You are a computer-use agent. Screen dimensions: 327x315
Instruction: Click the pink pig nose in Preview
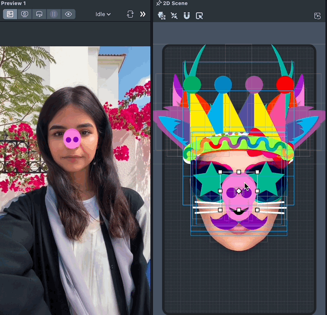pos(72,139)
